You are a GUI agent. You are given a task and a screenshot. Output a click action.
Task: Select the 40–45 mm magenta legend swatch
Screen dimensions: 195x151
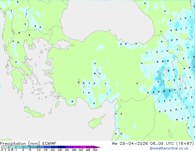pyautogui.click(x=83, y=147)
